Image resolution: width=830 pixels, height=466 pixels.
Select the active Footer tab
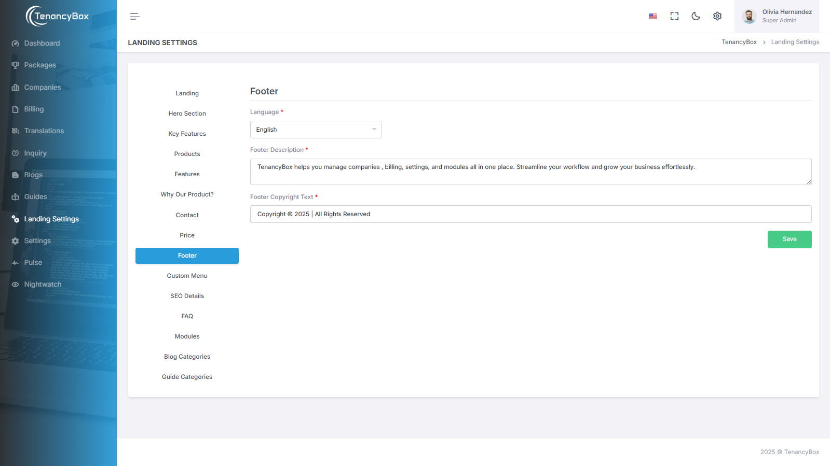coord(187,256)
